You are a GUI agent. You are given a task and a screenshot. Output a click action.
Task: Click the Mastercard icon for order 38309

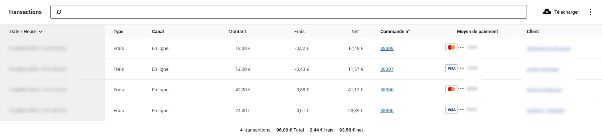pos(451,47)
